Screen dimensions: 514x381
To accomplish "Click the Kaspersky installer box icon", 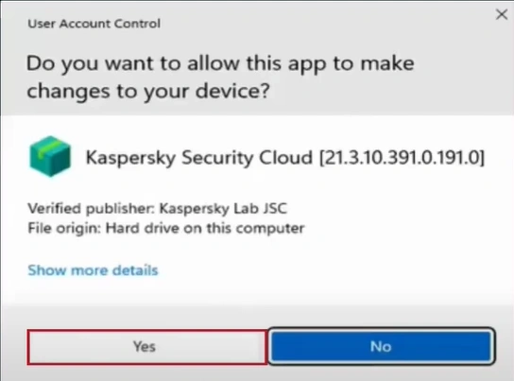I will tap(50, 156).
